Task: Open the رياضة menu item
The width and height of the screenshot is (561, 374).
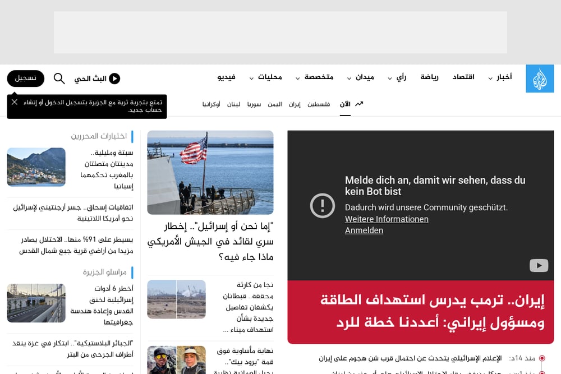Action: tap(429, 77)
